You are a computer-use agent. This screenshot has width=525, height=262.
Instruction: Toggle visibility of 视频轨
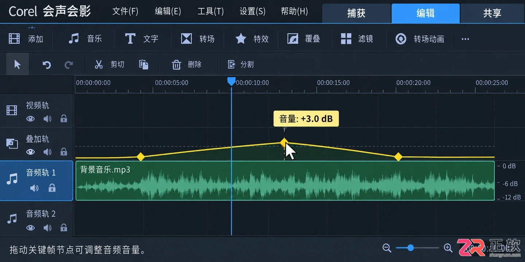click(x=30, y=119)
